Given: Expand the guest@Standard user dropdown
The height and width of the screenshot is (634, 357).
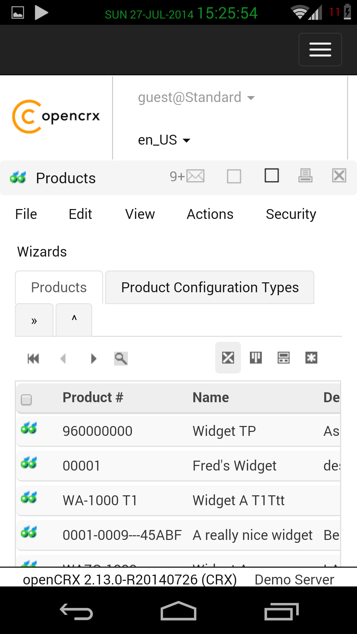Looking at the screenshot, I should pos(196,97).
